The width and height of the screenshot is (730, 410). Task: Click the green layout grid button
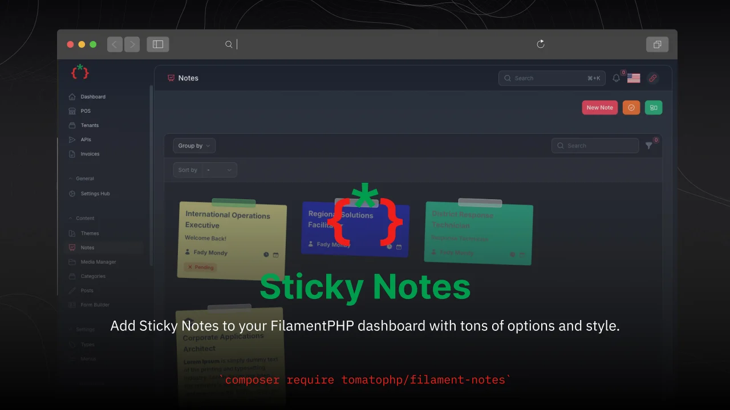(654, 108)
